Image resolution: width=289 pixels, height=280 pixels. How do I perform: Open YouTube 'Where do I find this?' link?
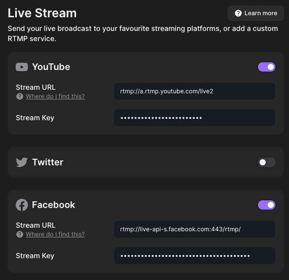(55, 96)
